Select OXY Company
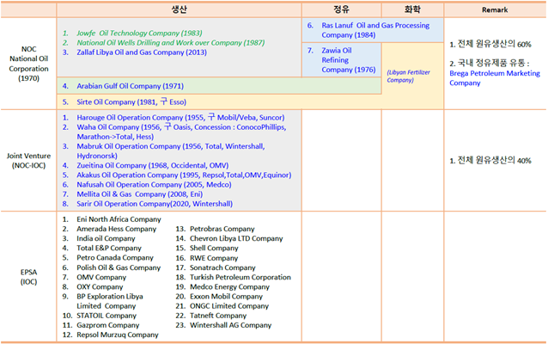 (100, 287)
